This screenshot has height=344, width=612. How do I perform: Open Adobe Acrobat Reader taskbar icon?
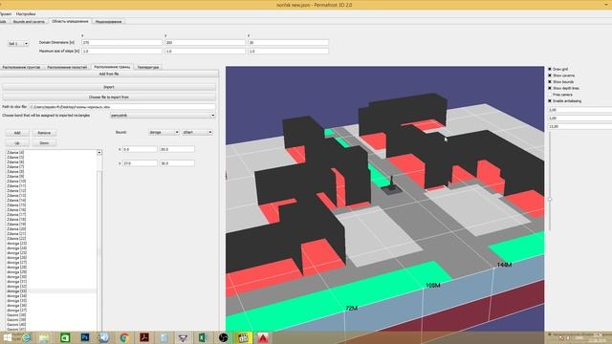(144, 337)
